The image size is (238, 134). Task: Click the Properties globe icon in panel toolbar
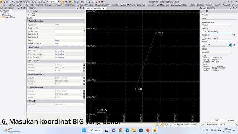(36, 11)
